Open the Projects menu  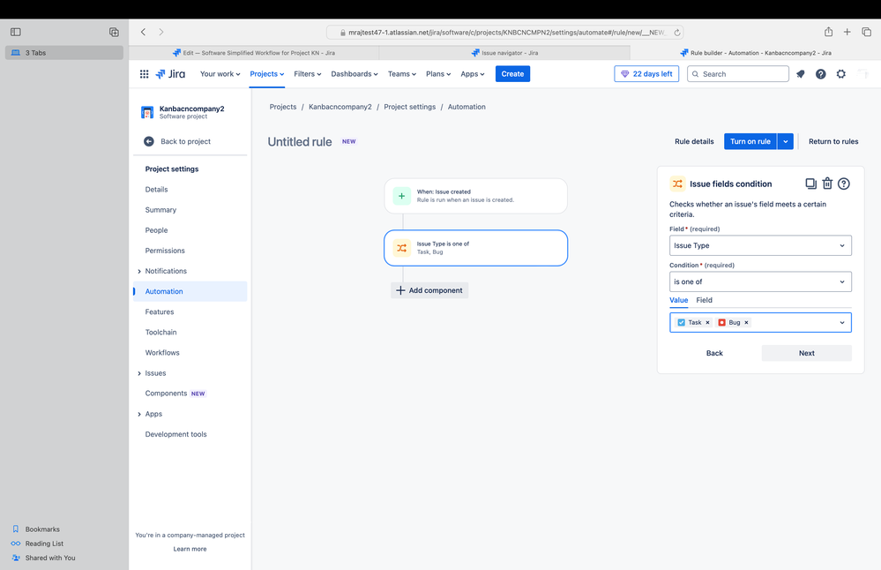click(267, 73)
